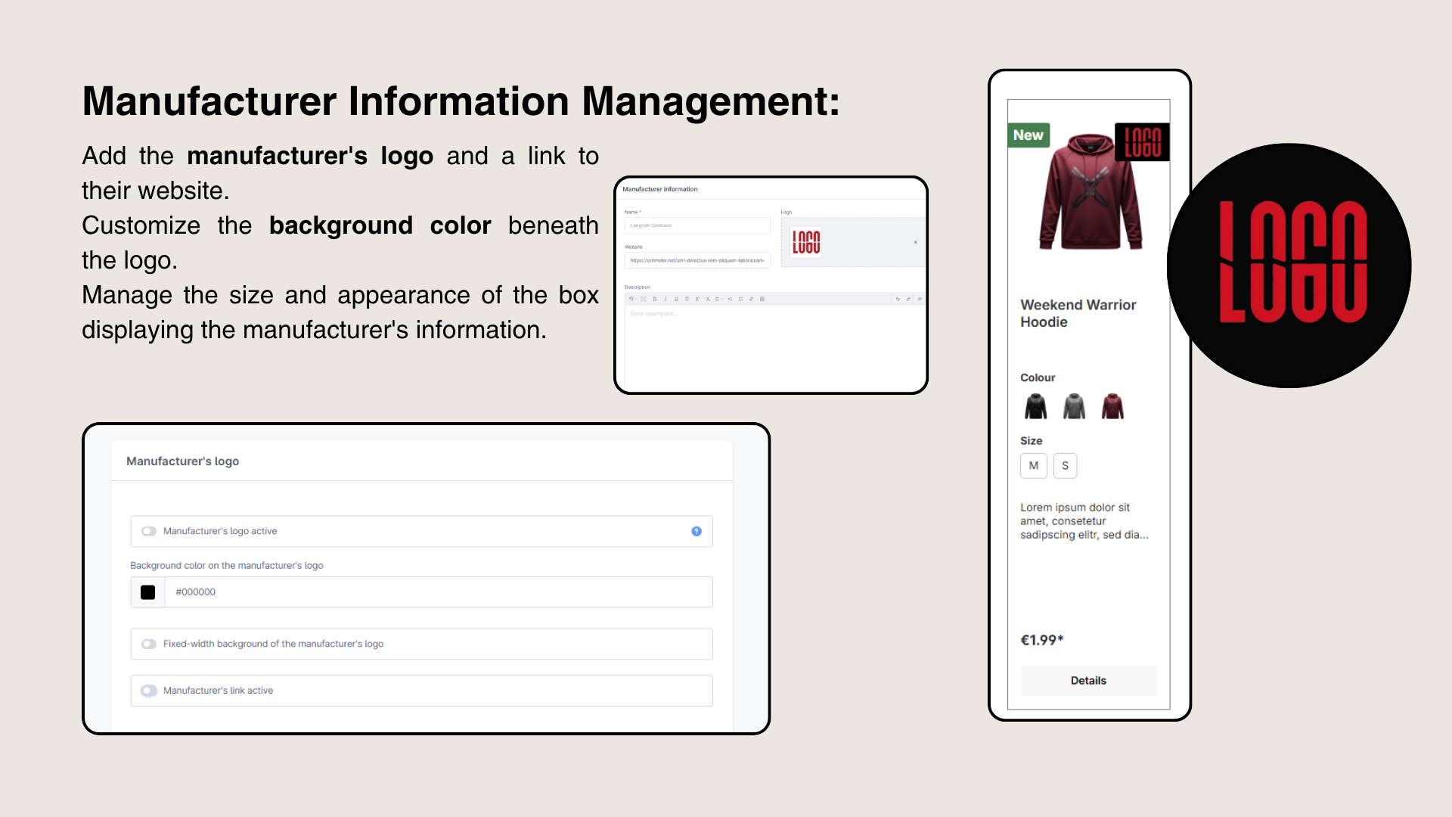
Task: Click the Size label on the product card
Action: [x=1031, y=441]
